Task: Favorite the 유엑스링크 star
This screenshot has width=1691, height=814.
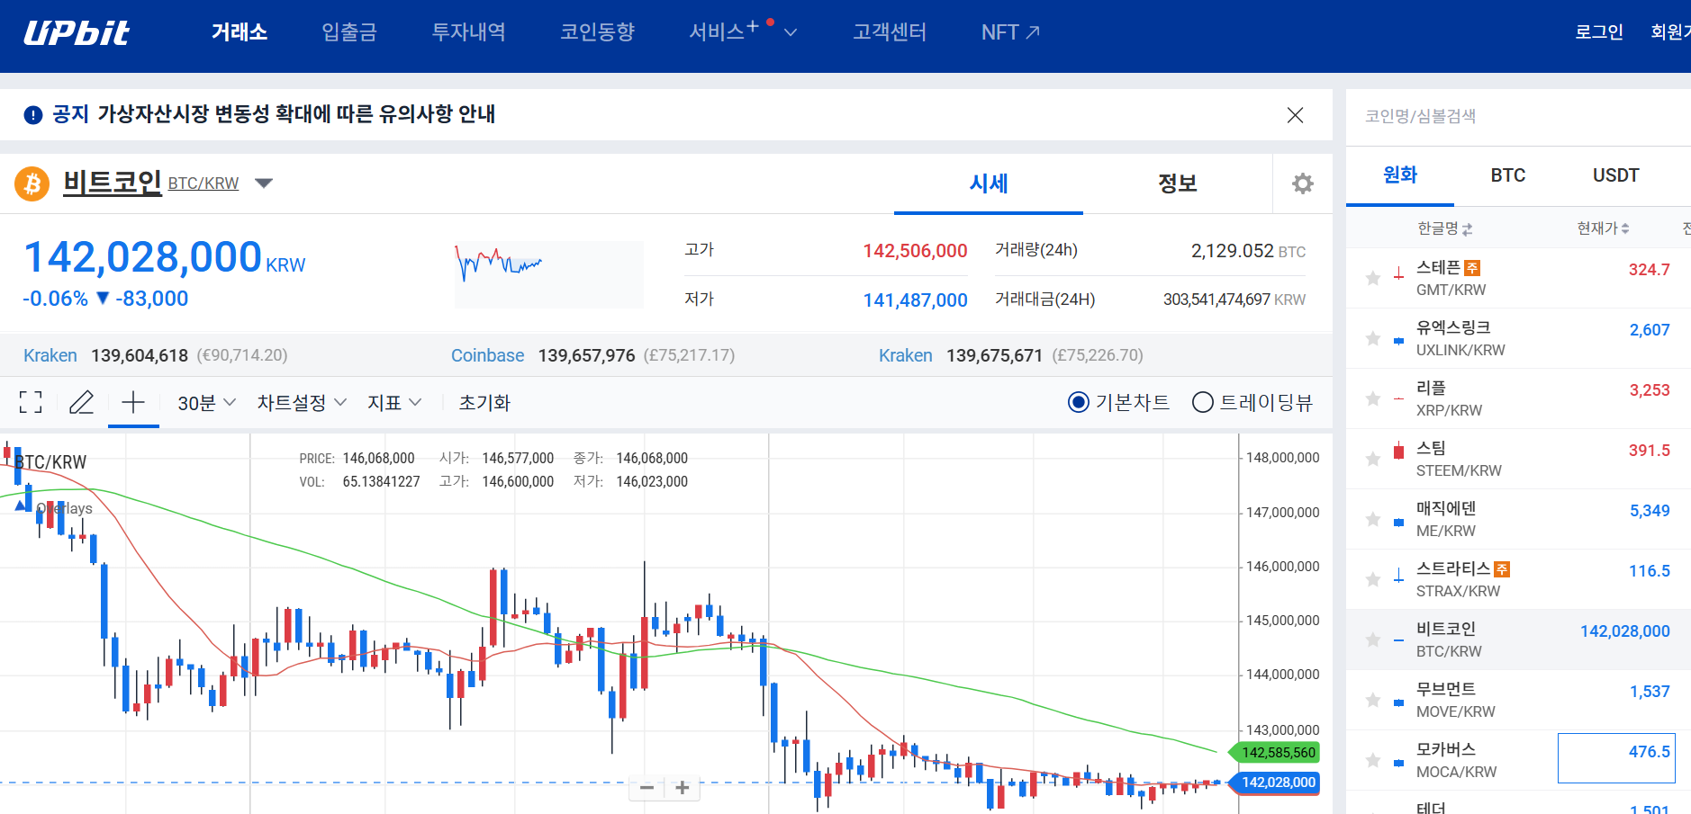Action: (1373, 338)
